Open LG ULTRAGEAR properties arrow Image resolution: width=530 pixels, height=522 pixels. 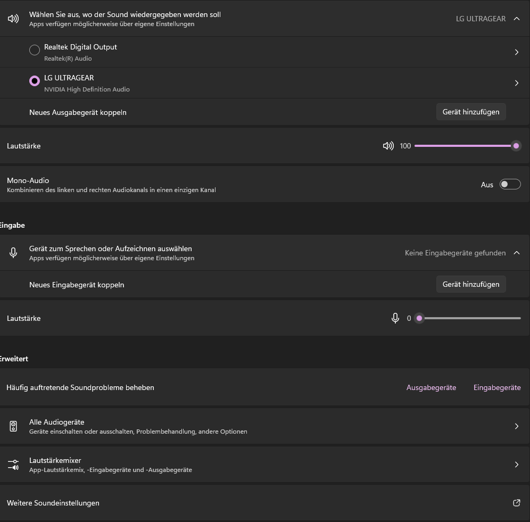(516, 83)
